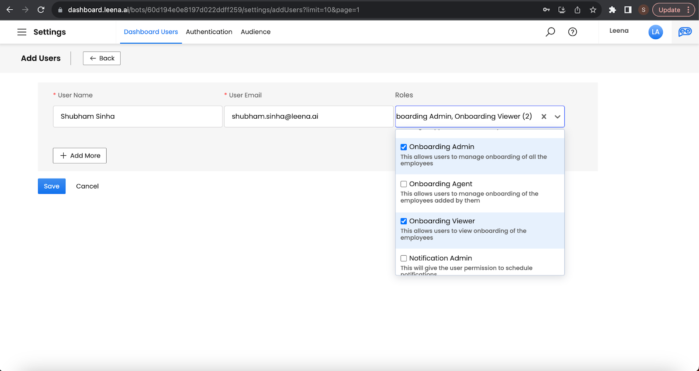The height and width of the screenshot is (371, 699).
Task: Click the browser forward arrow
Action: point(25,10)
